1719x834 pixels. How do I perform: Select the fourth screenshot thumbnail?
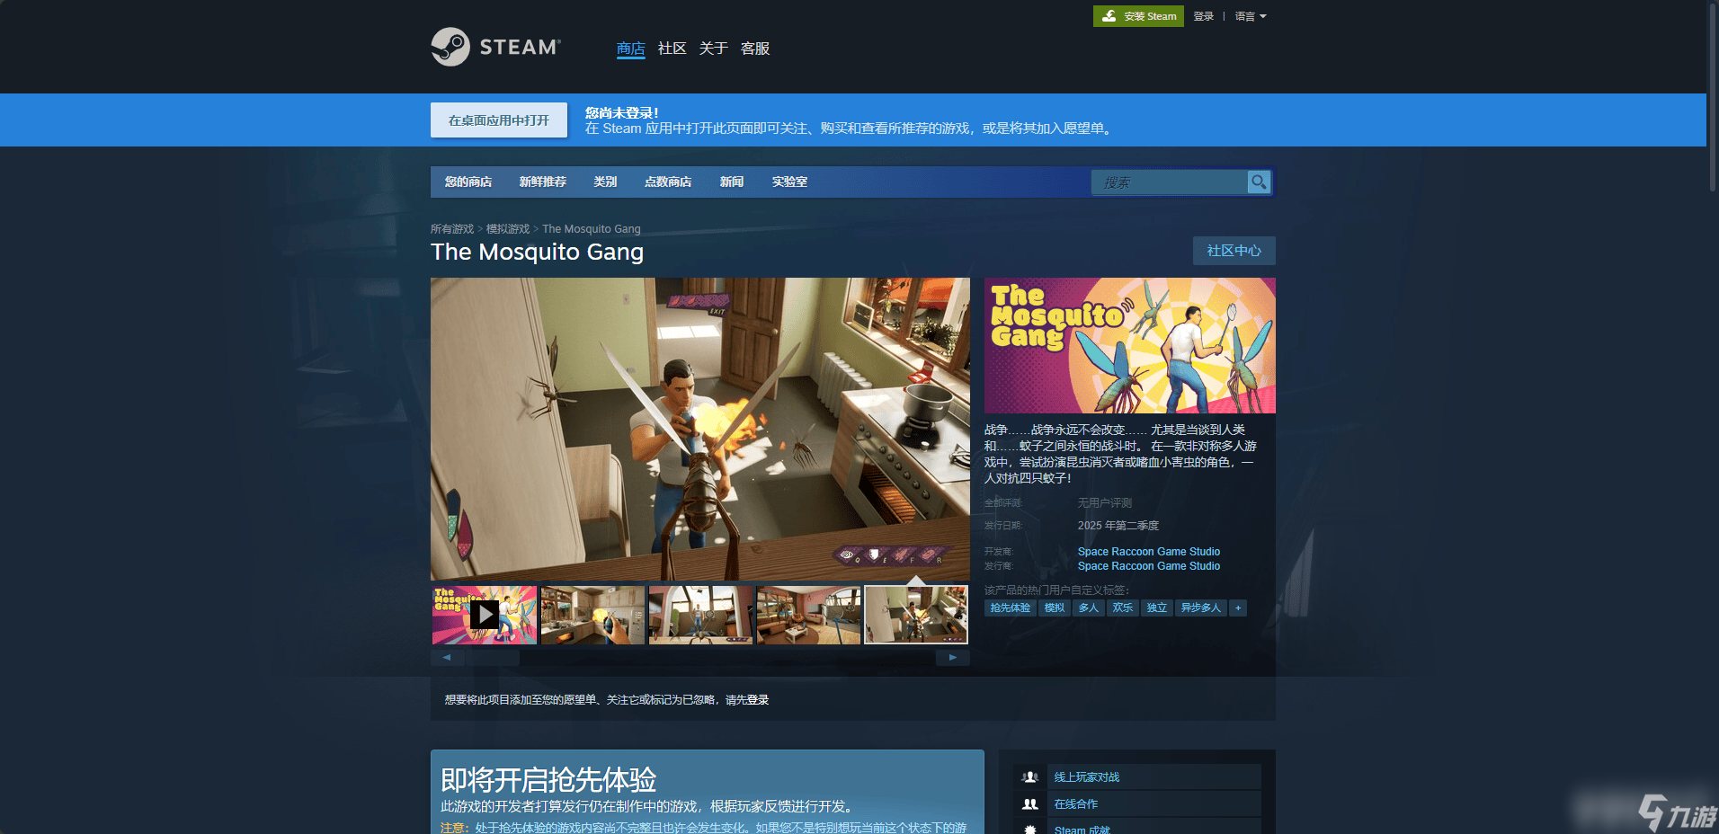[808, 615]
